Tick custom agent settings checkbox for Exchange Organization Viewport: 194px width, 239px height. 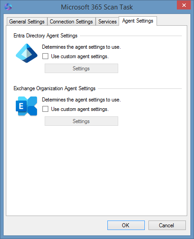tap(45, 109)
